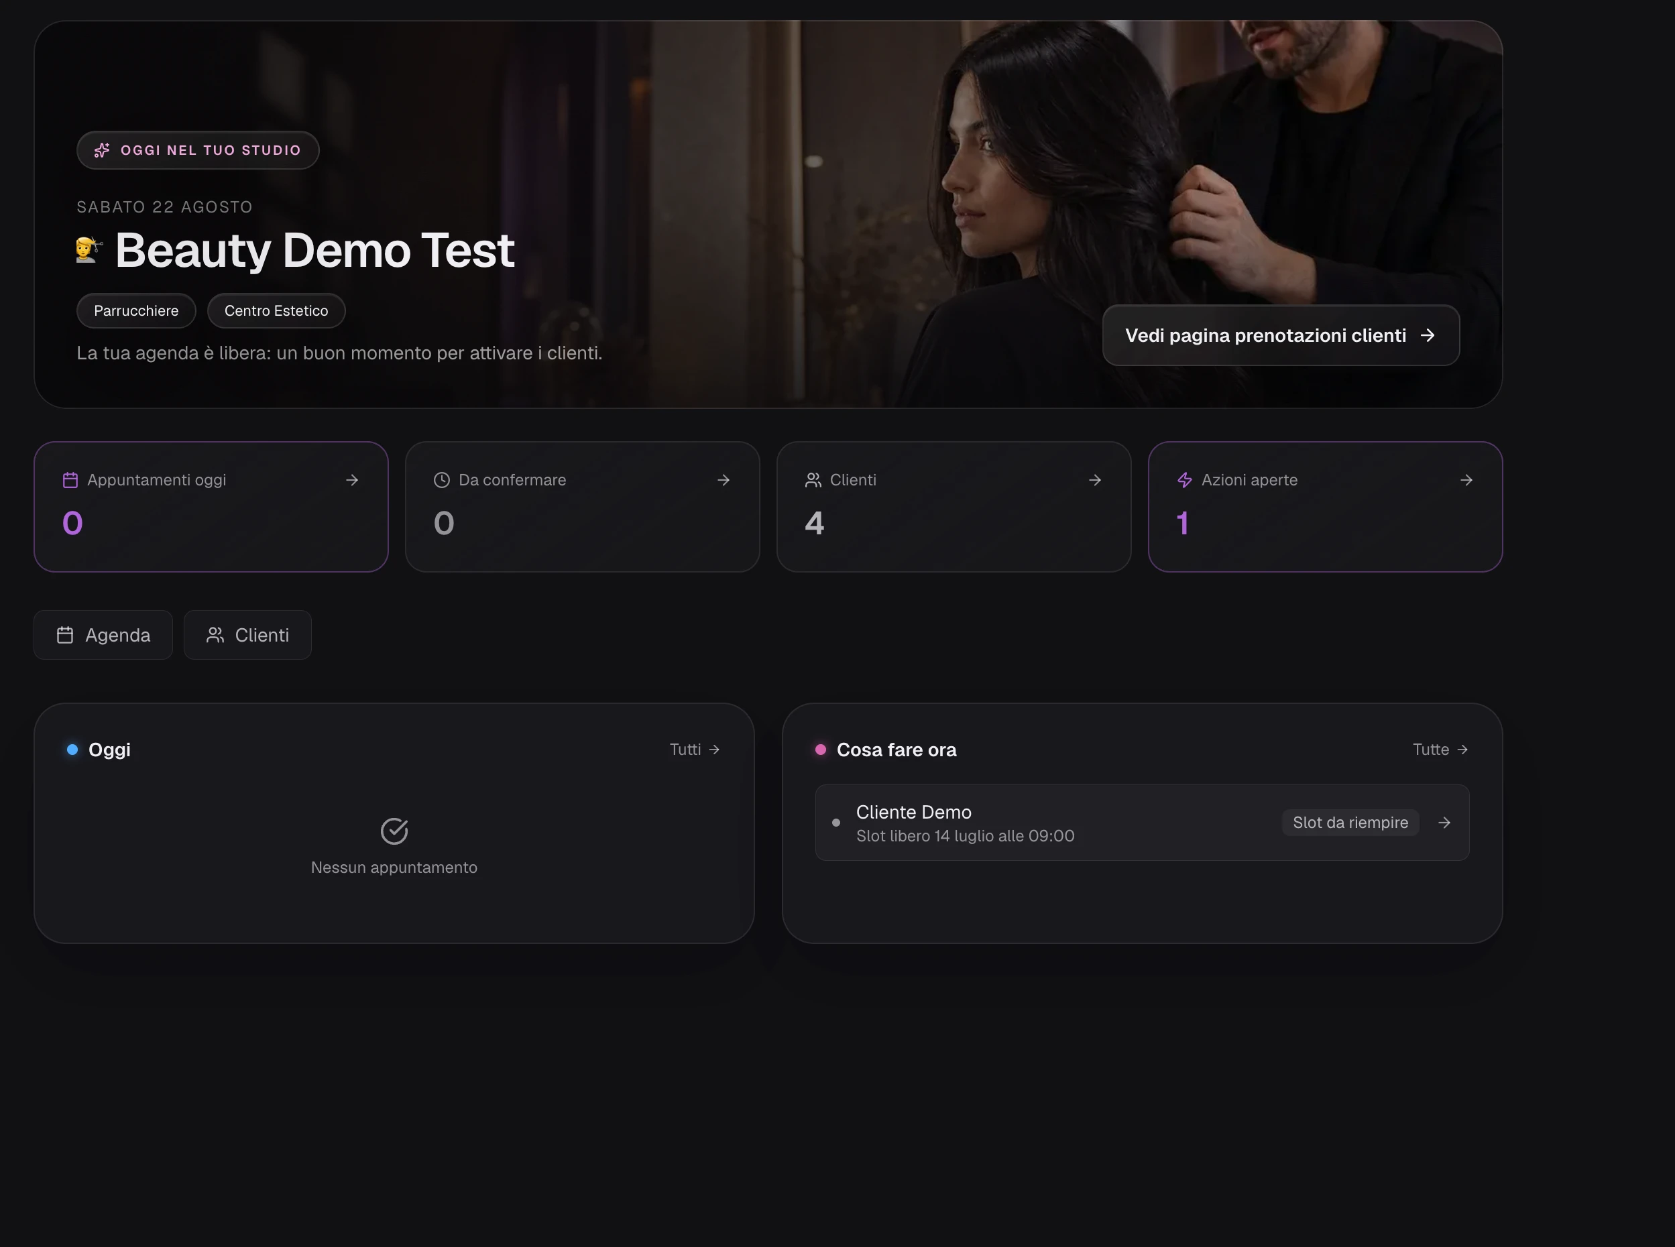Screen dimensions: 1675x1247
Task: Click the calendar icon beside Appuntamenti oggi
Action: 70,480
